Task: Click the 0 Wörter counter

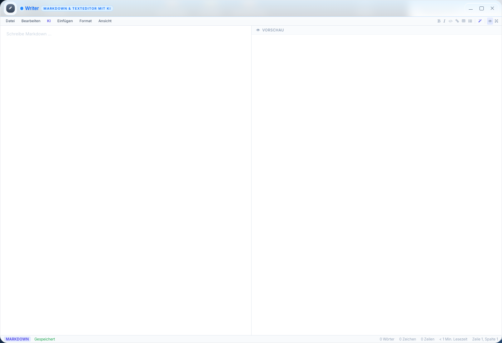Action: pyautogui.click(x=387, y=339)
